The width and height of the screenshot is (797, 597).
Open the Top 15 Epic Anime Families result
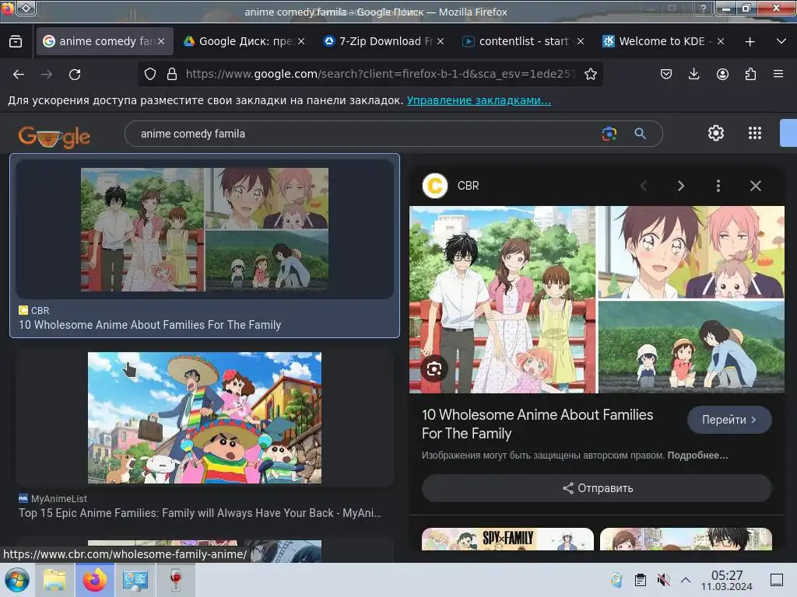pos(200,513)
